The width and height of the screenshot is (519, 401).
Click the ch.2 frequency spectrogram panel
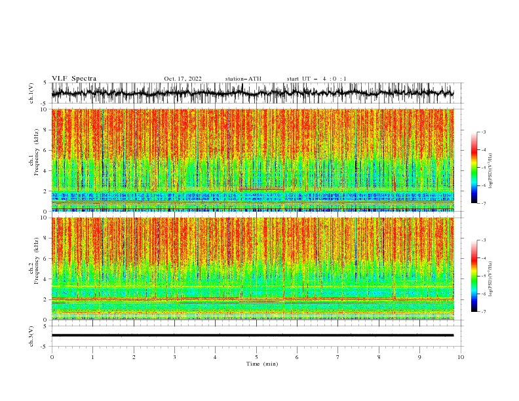pos(253,269)
